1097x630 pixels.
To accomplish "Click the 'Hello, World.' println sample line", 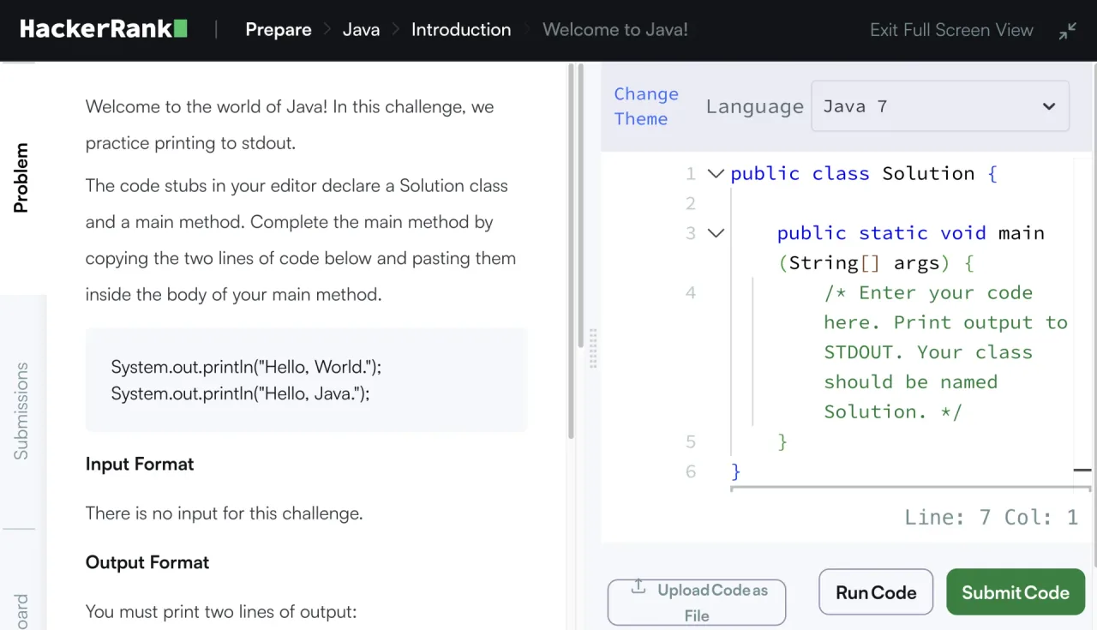I will click(246, 367).
